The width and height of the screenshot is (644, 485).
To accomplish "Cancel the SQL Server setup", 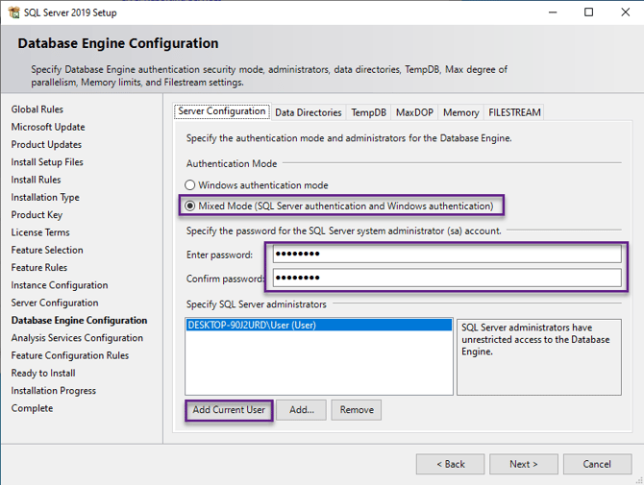I will [596, 464].
